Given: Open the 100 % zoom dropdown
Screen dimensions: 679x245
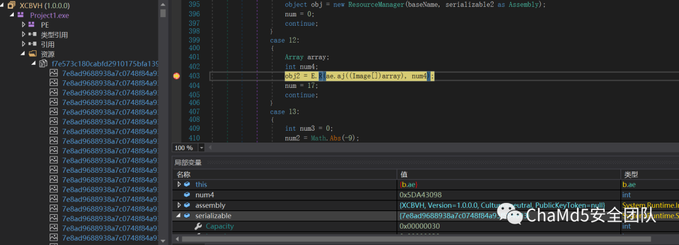Looking at the screenshot, I should click(x=201, y=148).
